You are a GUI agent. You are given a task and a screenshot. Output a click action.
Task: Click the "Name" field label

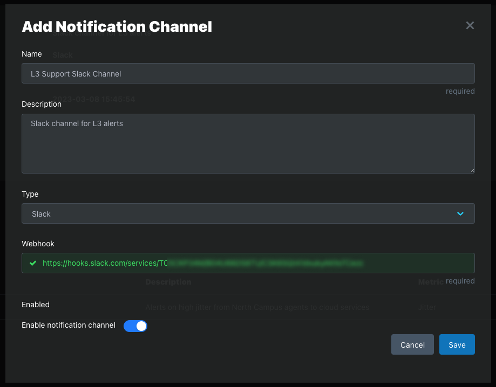click(32, 54)
